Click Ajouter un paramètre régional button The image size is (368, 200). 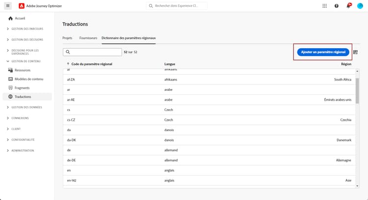(322, 52)
